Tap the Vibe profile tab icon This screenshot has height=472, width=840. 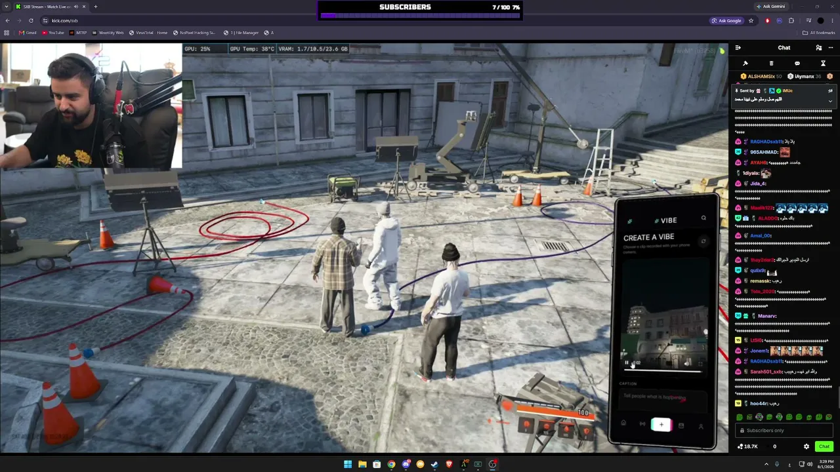pyautogui.click(x=701, y=426)
